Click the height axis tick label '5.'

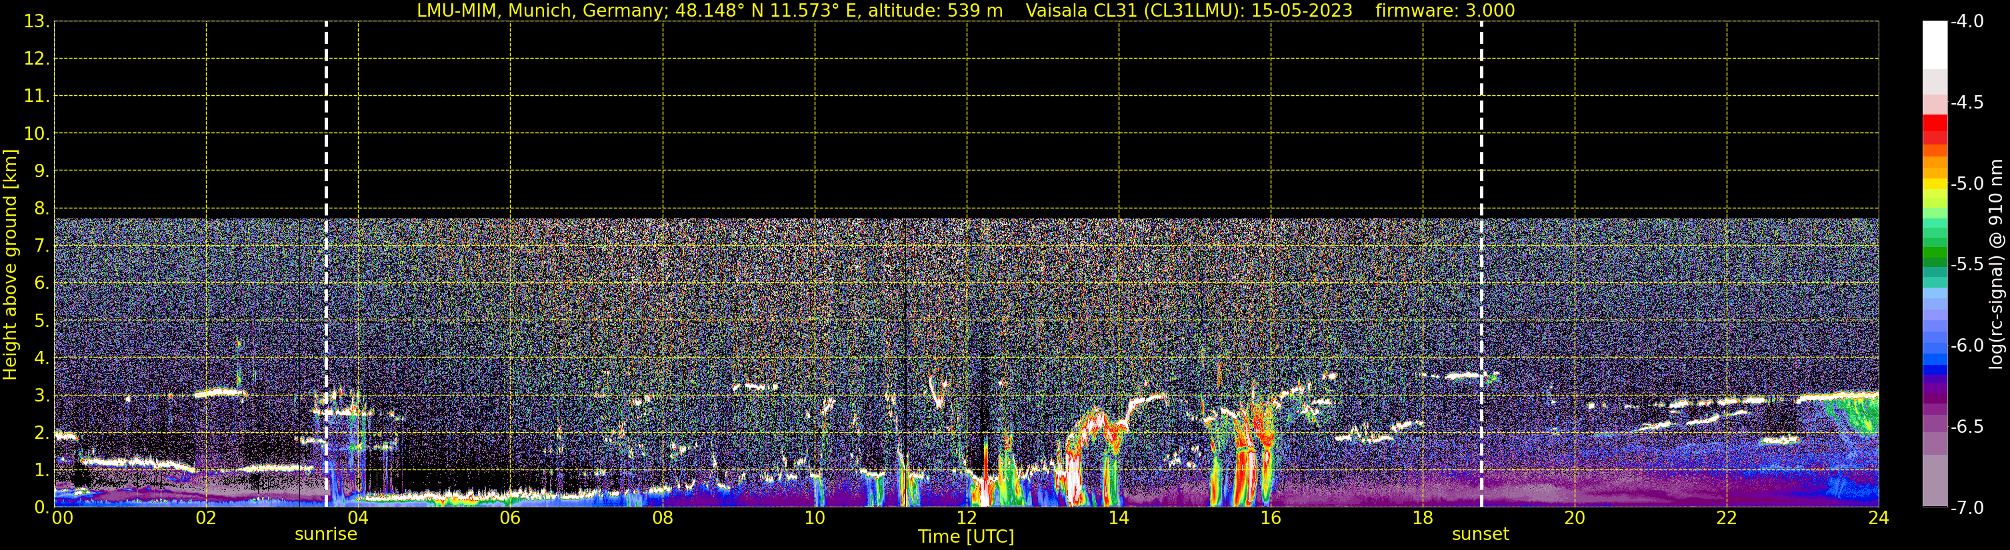click(41, 321)
